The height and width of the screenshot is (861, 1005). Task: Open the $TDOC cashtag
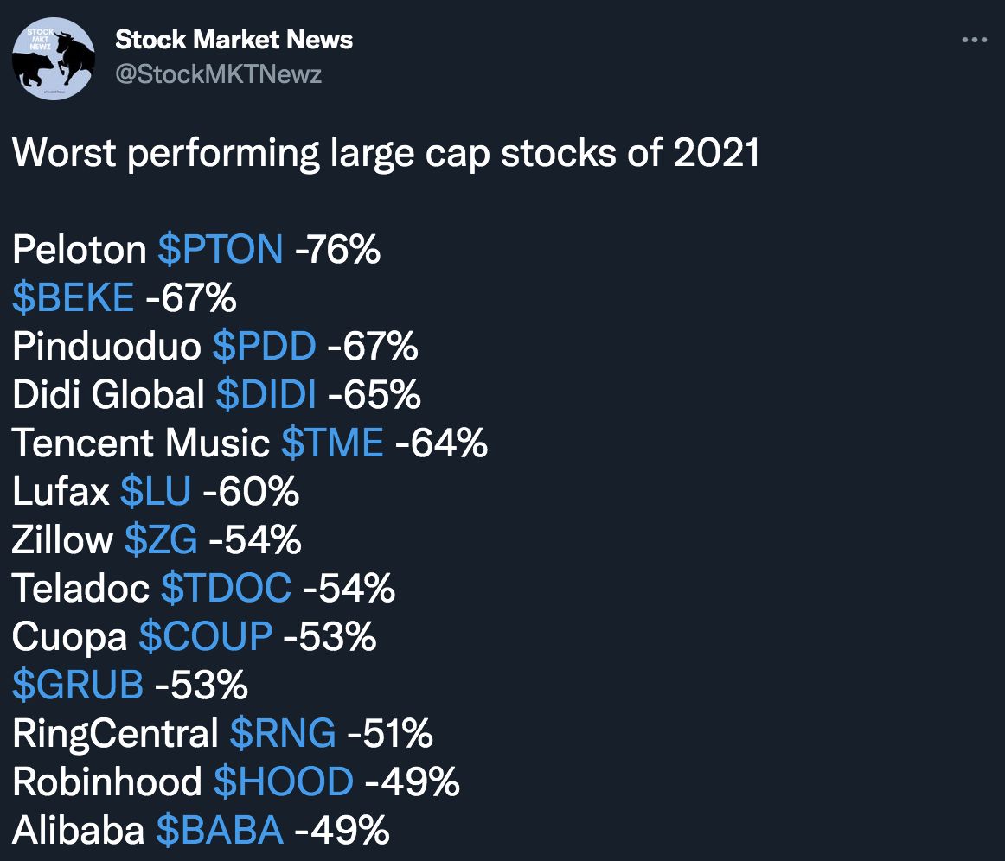(x=226, y=589)
